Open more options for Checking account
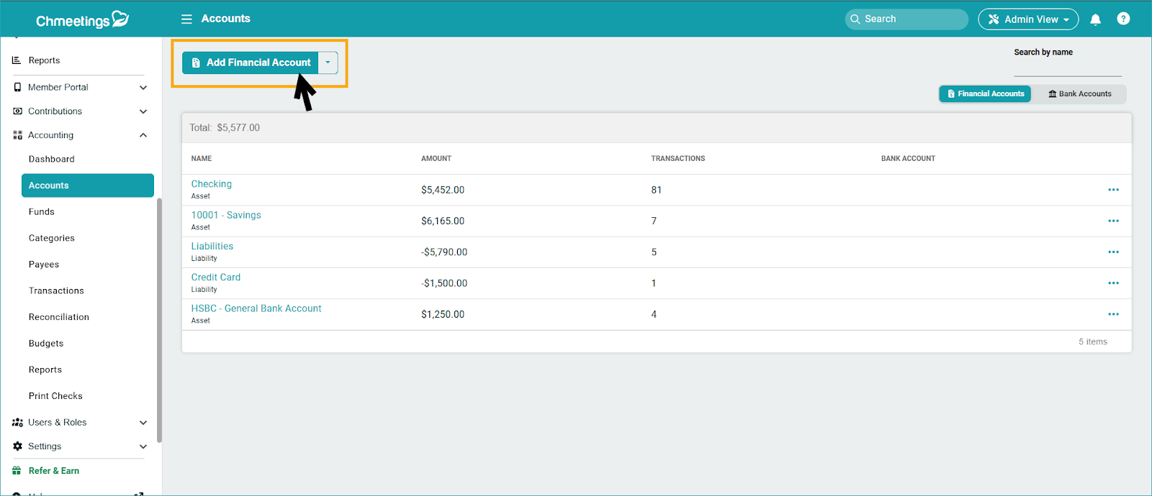Image resolution: width=1152 pixels, height=496 pixels. (x=1113, y=190)
